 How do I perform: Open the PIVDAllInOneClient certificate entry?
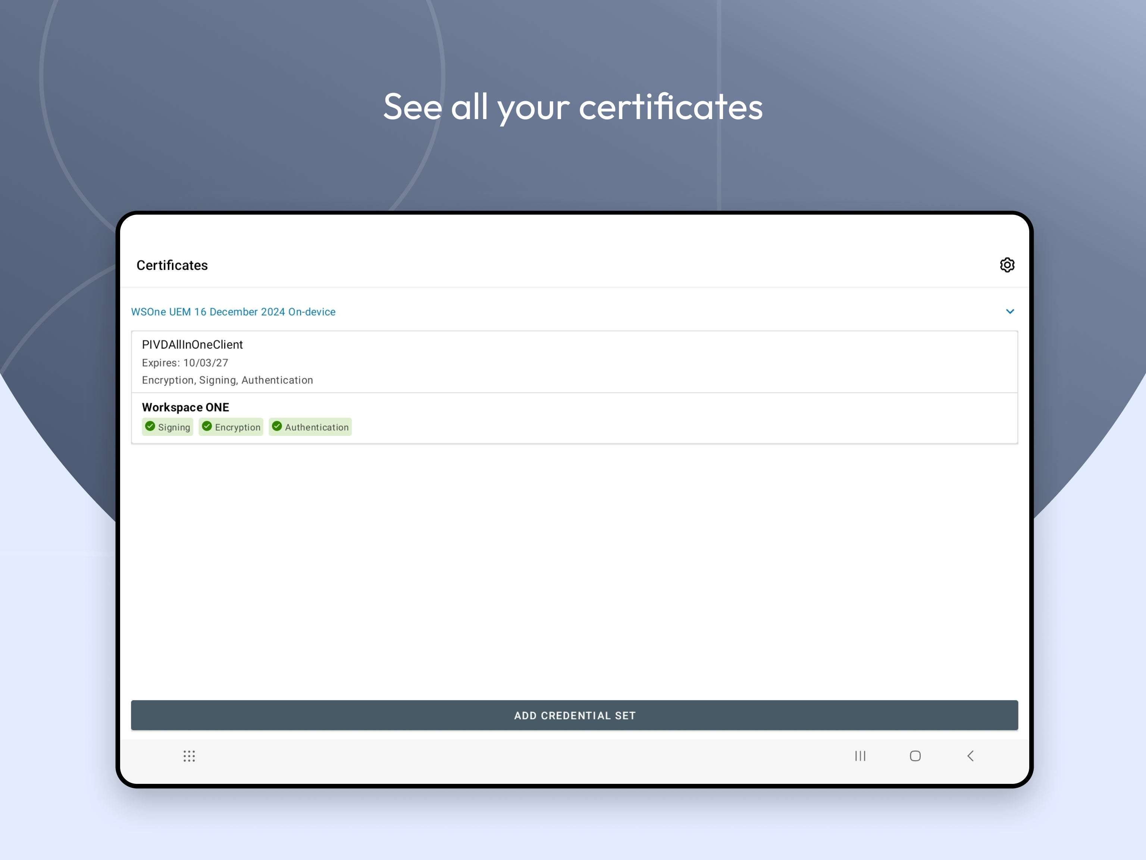[x=574, y=362]
